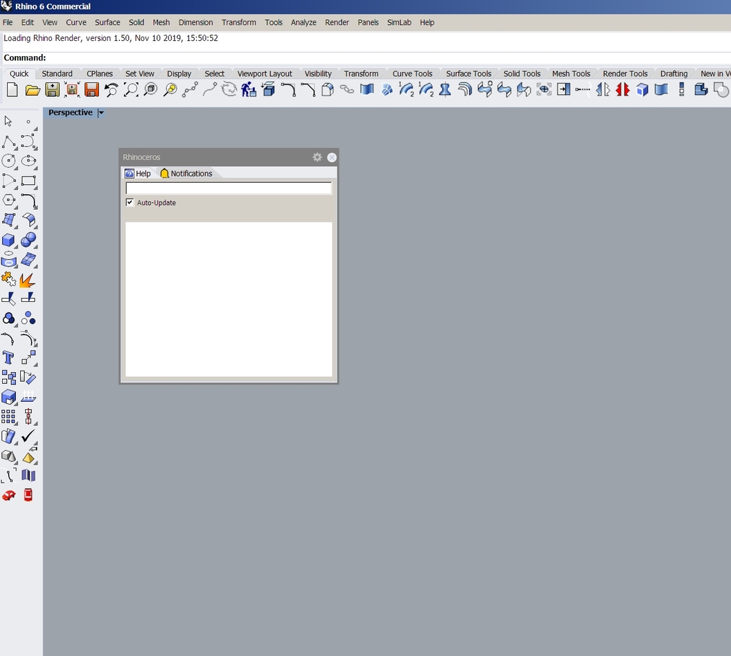731x656 pixels.
Task: Switch to the Drafting tab
Action: pyautogui.click(x=673, y=73)
